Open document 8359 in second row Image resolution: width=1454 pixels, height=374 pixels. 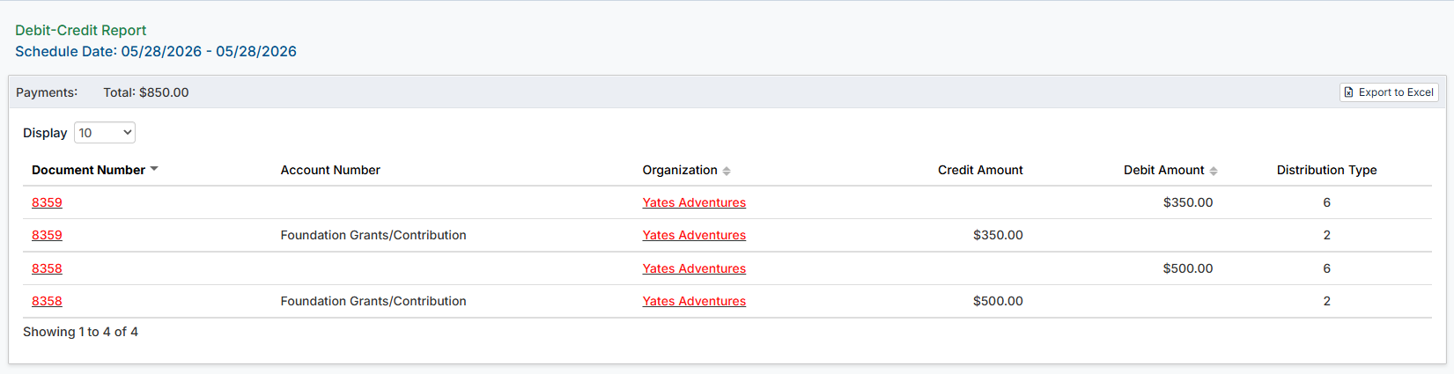(x=47, y=235)
